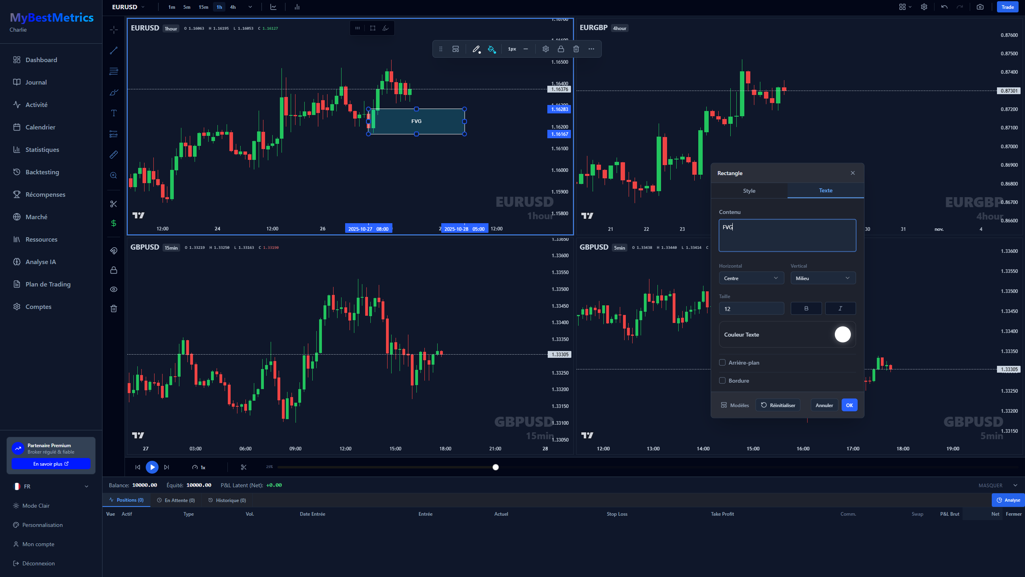Expand the FR language selector
Viewport: 1025px width, 577px height.
(x=51, y=486)
